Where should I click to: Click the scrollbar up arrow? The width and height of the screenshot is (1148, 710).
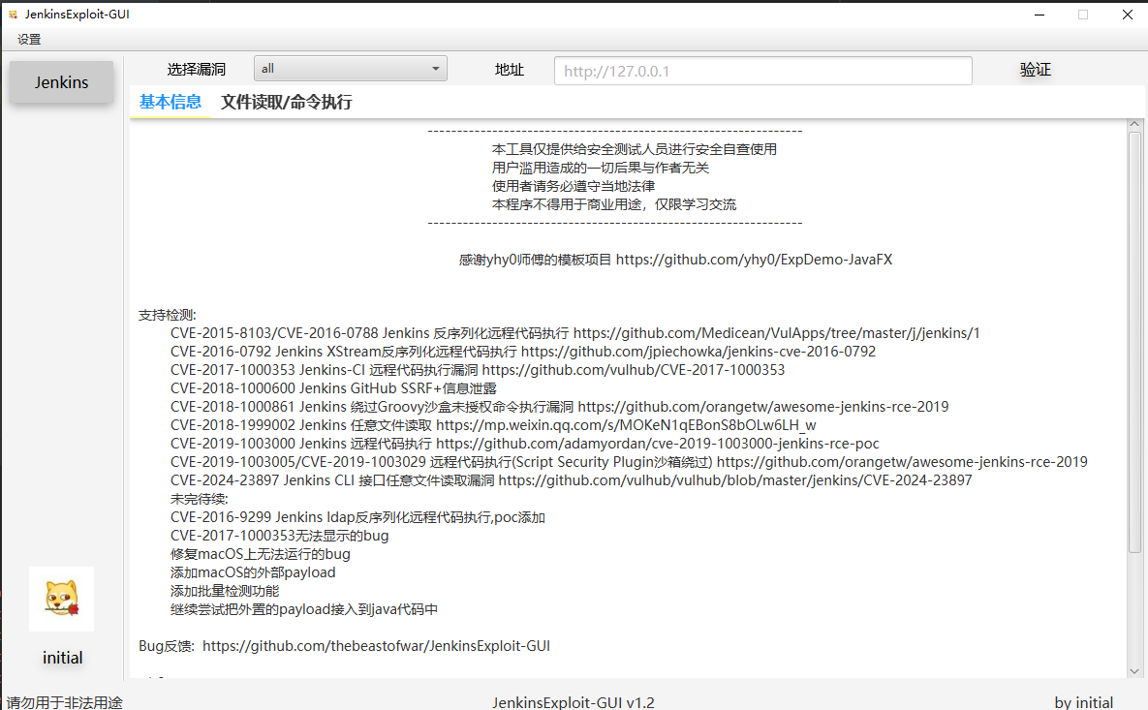[1134, 124]
